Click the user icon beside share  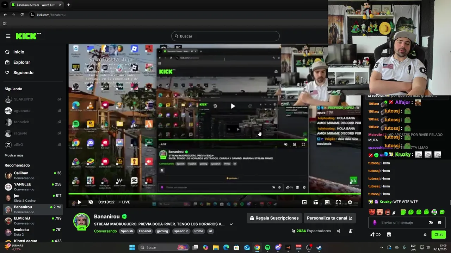coord(351,231)
